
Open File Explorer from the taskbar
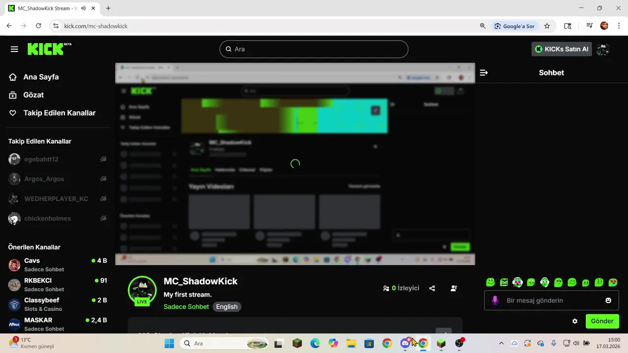(351, 343)
